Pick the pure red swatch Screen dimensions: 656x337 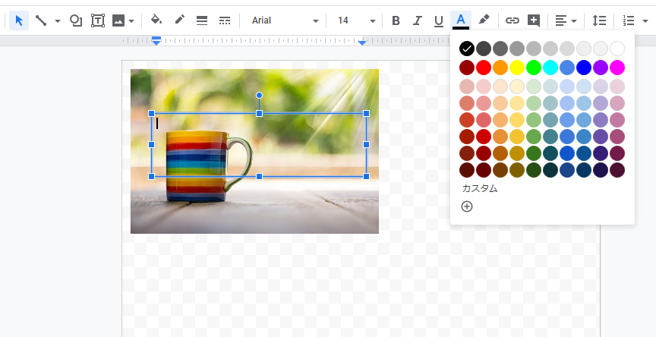[484, 68]
